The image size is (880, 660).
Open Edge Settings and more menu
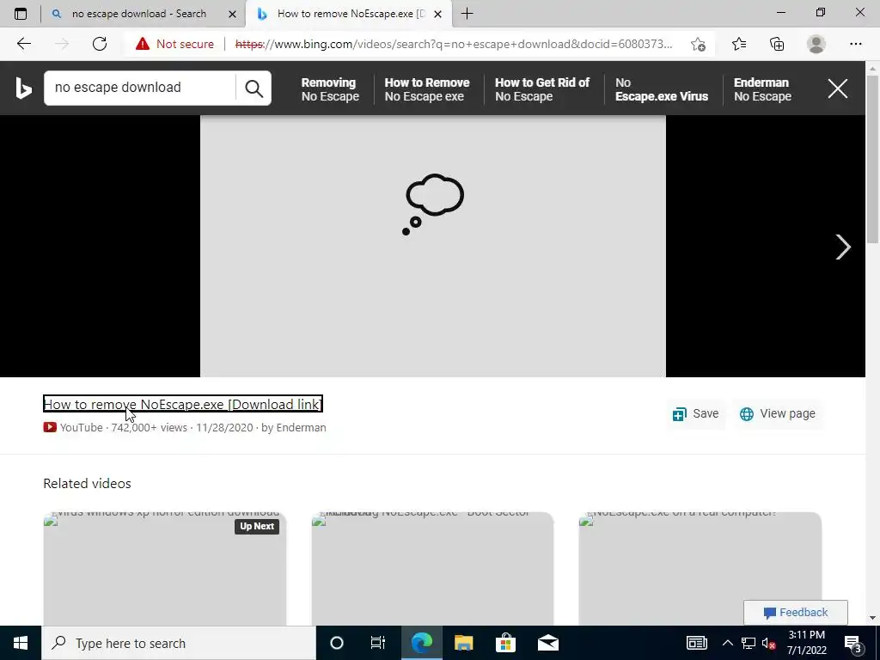855,44
